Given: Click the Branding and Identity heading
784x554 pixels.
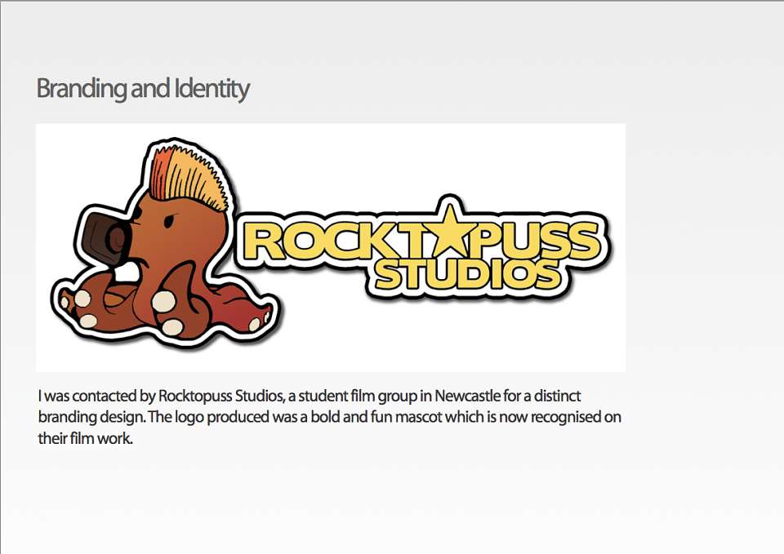Looking at the screenshot, I should tap(143, 89).
